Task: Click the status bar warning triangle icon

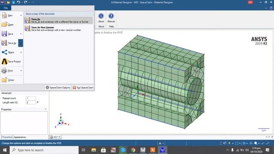Action: [x=160, y=143]
